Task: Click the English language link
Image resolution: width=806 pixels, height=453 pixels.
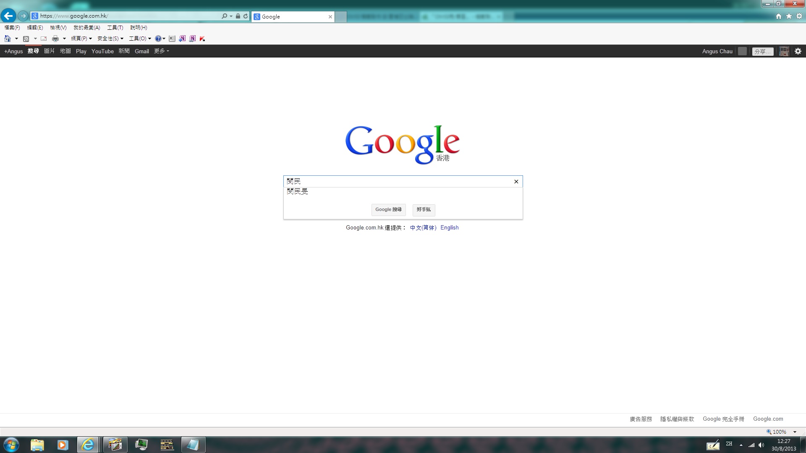Action: (x=449, y=228)
